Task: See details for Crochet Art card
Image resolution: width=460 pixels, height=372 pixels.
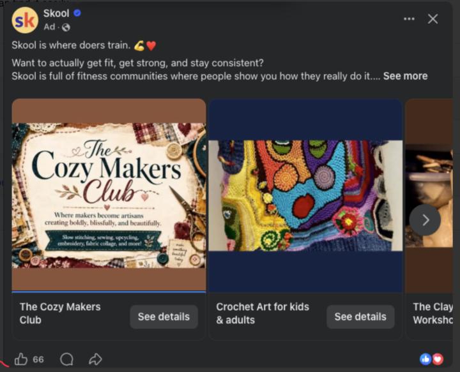Action: (360, 316)
